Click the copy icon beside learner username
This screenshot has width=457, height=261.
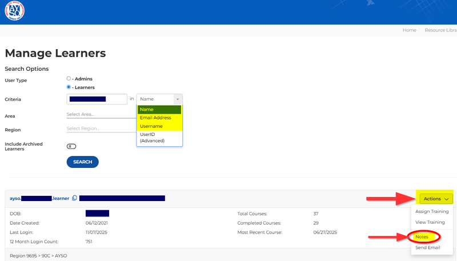pyautogui.click(x=74, y=198)
